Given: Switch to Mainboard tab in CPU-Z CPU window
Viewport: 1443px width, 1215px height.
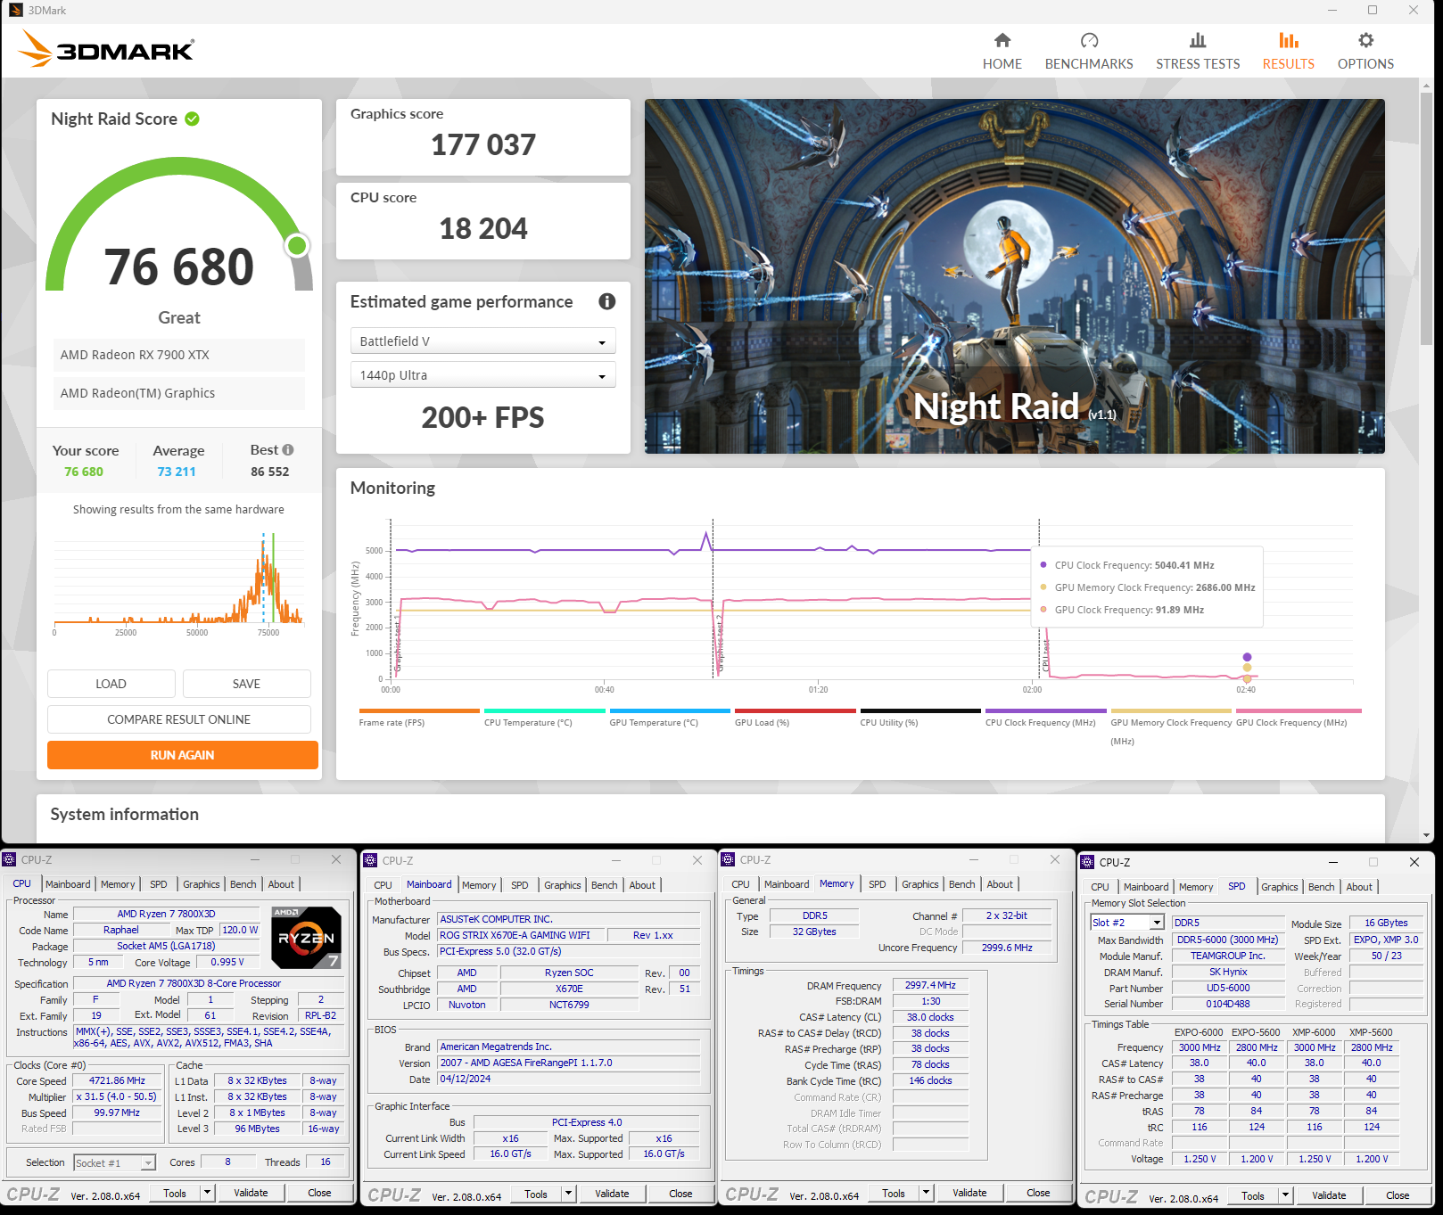Looking at the screenshot, I should [x=68, y=884].
